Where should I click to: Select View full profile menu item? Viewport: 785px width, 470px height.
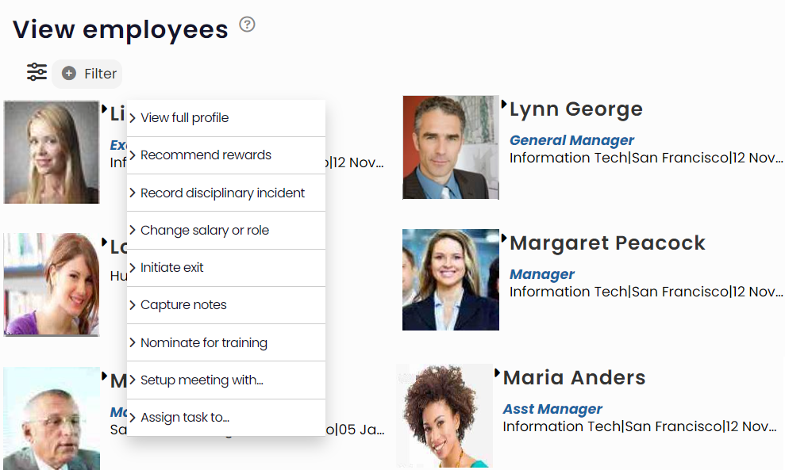pos(184,118)
